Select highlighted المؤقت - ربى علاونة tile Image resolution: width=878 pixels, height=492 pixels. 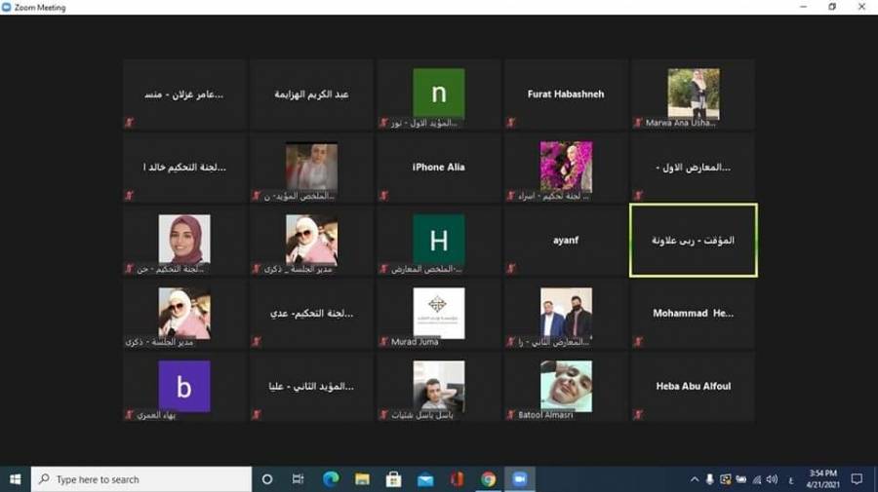point(694,241)
